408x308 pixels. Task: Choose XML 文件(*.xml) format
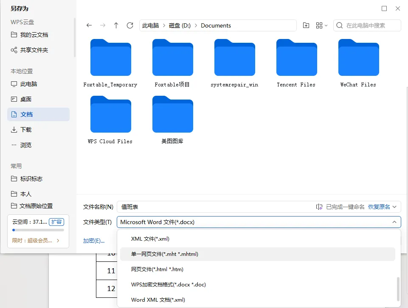click(258, 239)
